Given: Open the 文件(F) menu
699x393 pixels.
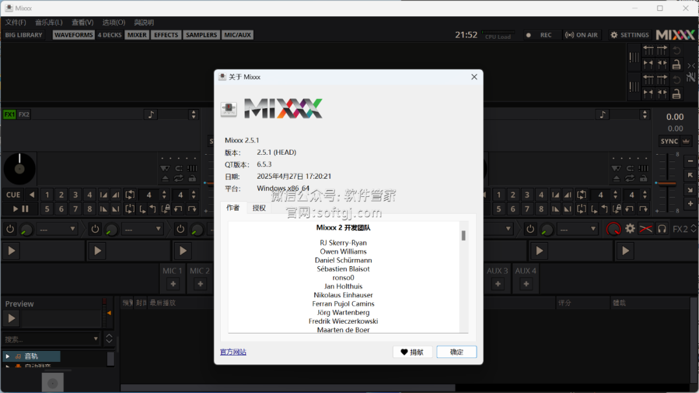Looking at the screenshot, I should 16,22.
